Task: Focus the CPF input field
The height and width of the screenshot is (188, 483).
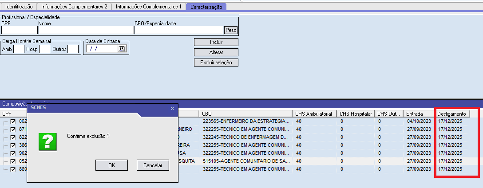Action: pyautogui.click(x=19, y=30)
